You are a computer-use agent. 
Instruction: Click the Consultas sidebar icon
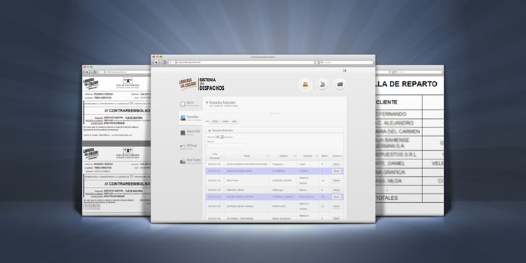tap(183, 118)
